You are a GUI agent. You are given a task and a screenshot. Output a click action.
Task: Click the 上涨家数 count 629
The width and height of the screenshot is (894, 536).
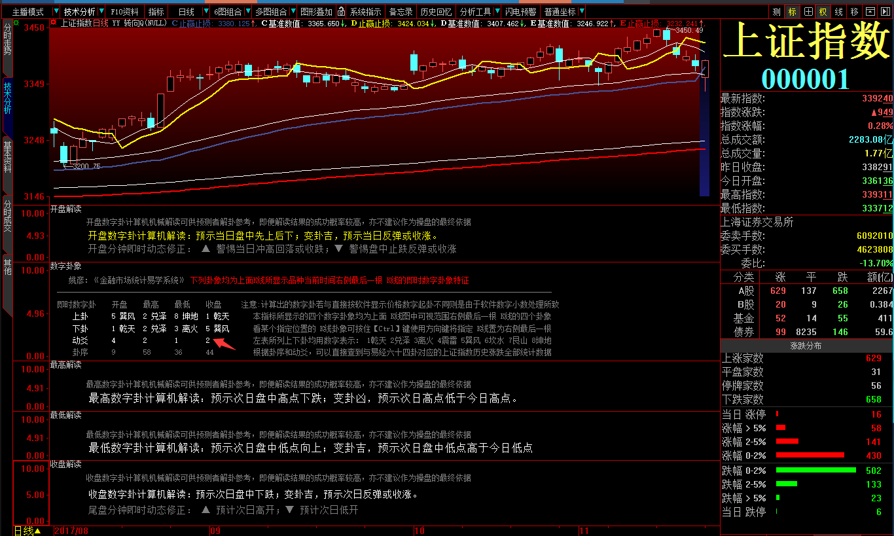(x=874, y=358)
